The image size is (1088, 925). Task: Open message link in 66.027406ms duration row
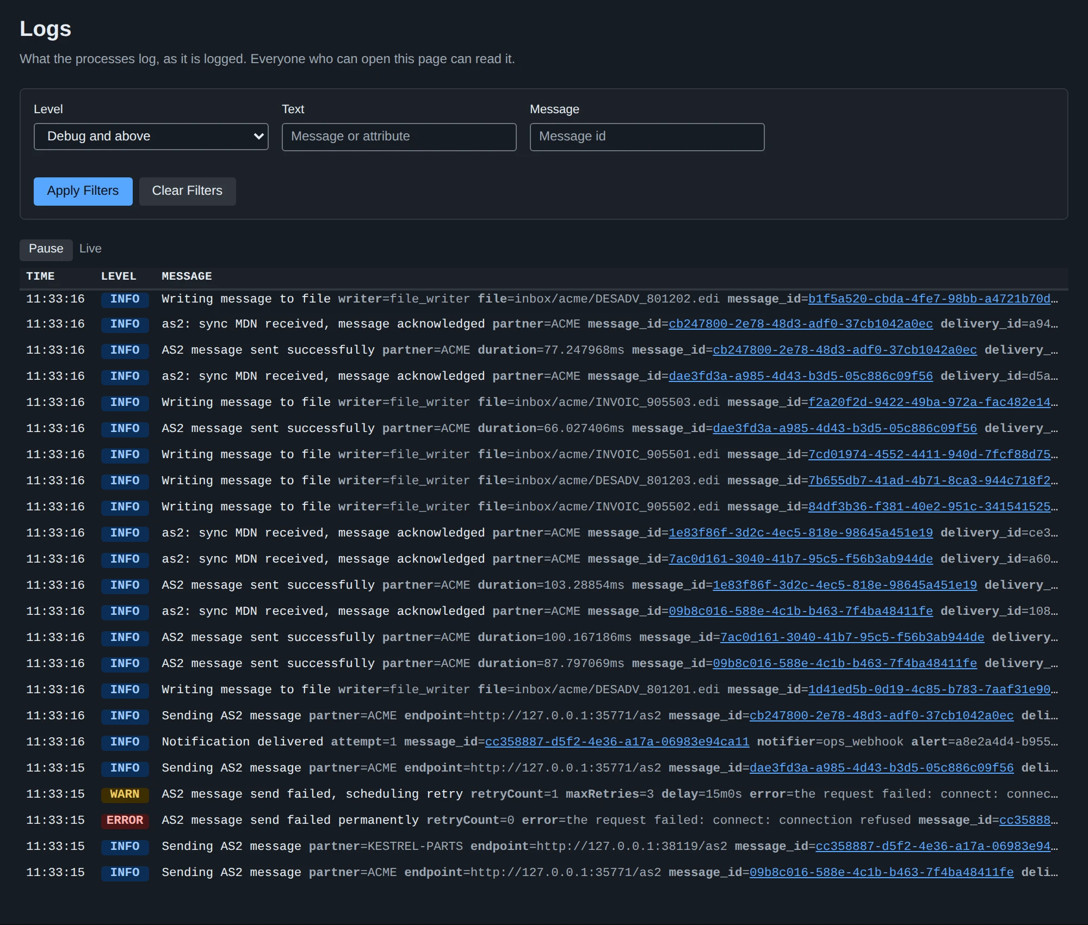pos(844,429)
